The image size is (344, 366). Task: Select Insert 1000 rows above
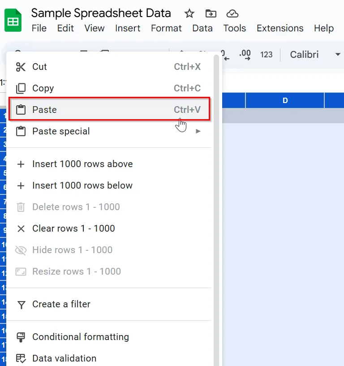pos(109,164)
